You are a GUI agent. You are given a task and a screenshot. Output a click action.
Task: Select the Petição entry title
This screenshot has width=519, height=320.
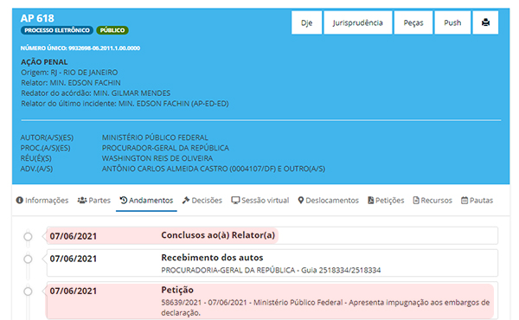[177, 290]
